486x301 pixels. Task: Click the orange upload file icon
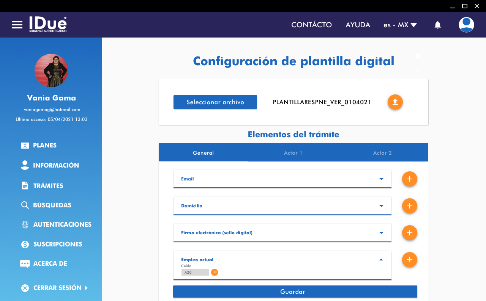[395, 102]
